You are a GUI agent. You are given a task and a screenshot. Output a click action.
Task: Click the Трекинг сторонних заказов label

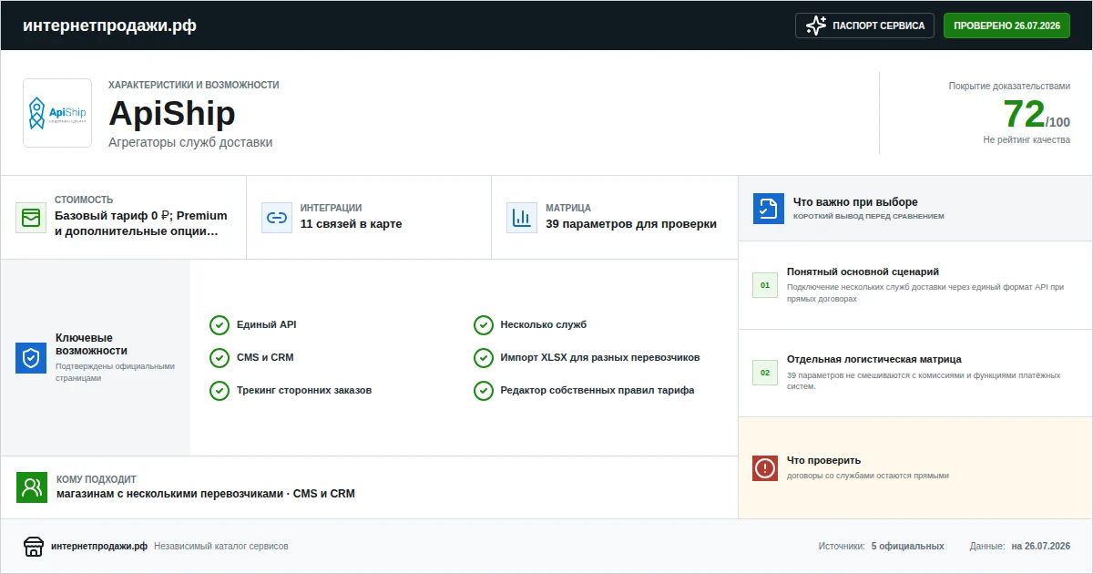point(304,391)
